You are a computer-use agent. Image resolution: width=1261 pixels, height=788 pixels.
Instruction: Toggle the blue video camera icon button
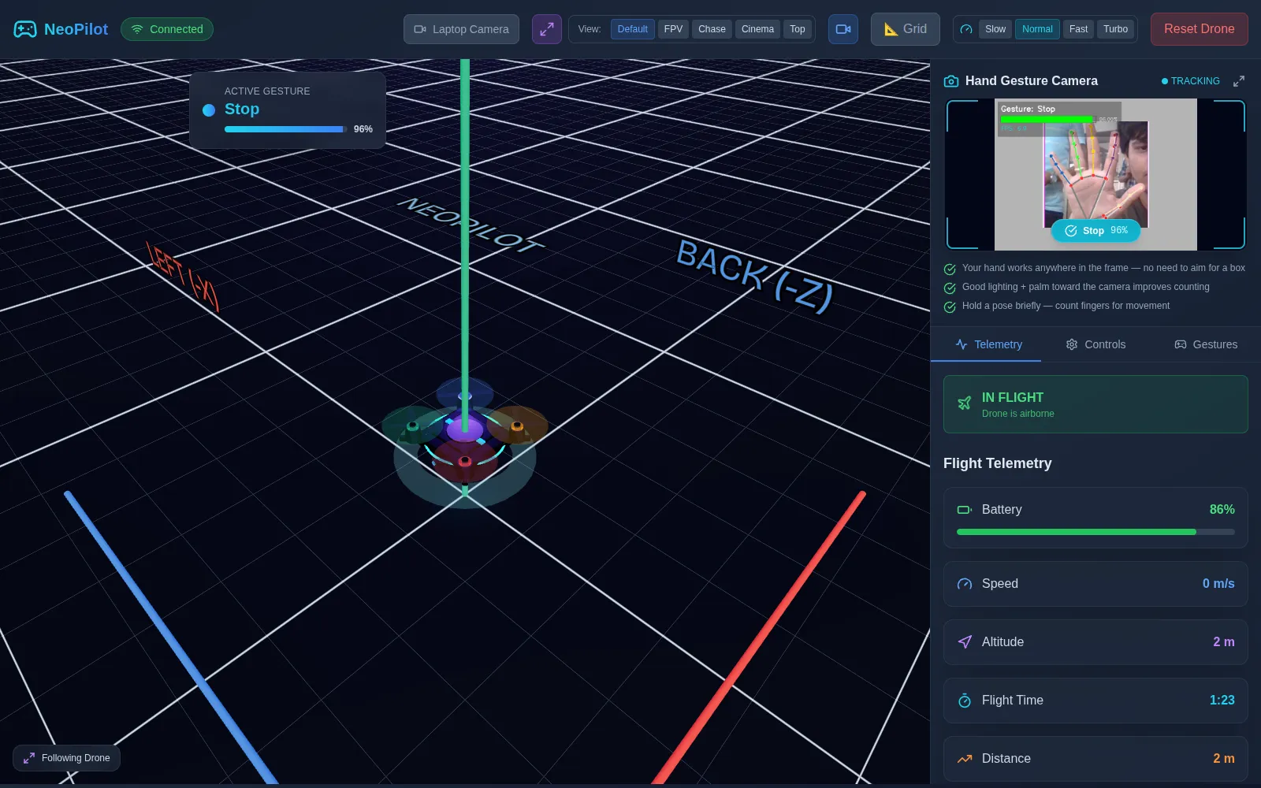coord(843,29)
